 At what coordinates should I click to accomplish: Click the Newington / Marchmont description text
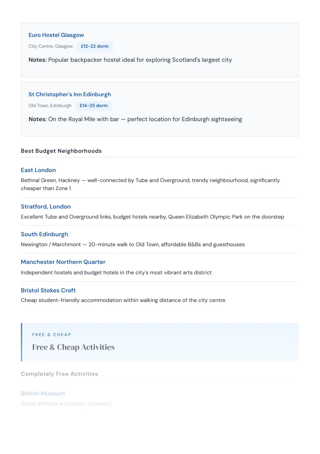[132, 245]
